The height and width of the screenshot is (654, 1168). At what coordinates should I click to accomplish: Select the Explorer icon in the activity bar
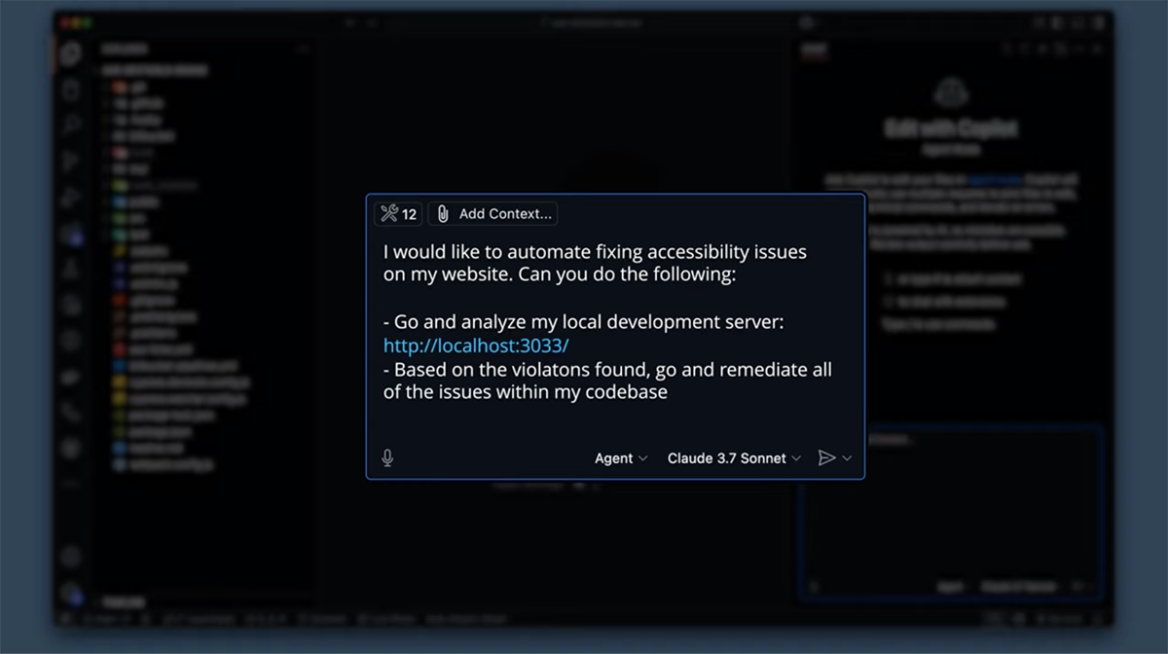(x=69, y=90)
